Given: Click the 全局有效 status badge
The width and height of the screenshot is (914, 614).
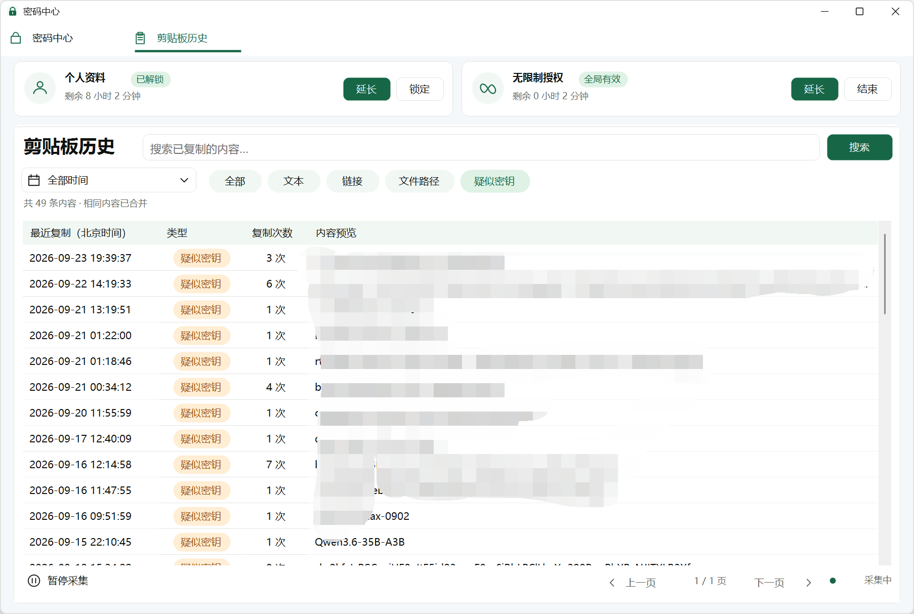Looking at the screenshot, I should [x=602, y=79].
